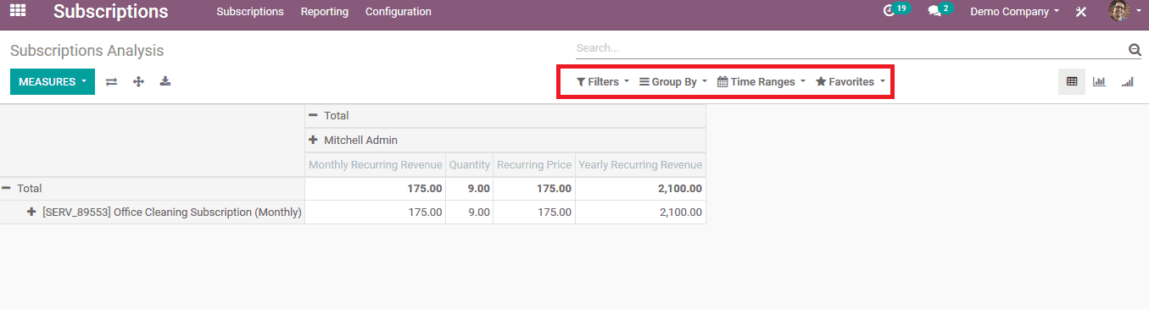This screenshot has height=309, width=1149.
Task: Expand the Mitchell Admin column header
Action: 505,140
